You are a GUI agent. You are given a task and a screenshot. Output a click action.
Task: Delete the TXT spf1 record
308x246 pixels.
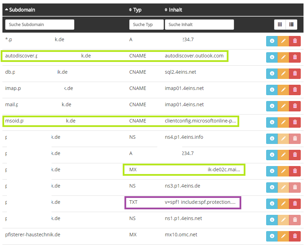click(295, 204)
